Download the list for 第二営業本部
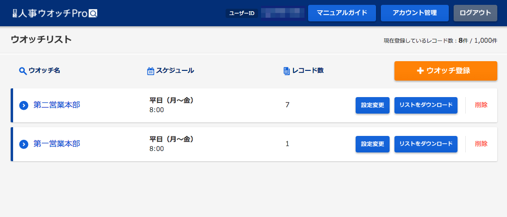Viewport: 507px width, 217px height. coord(426,105)
